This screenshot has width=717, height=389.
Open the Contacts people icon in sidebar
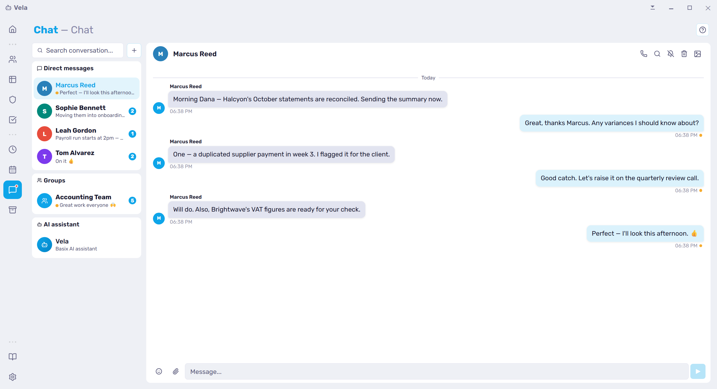tap(13, 59)
